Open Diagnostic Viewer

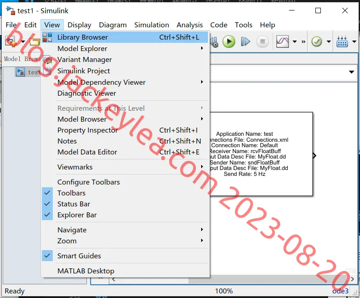125,93
